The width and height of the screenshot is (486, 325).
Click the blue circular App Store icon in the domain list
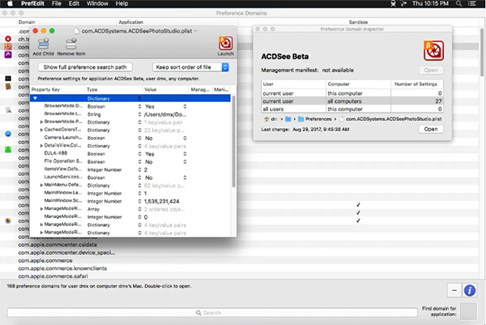coord(8,134)
